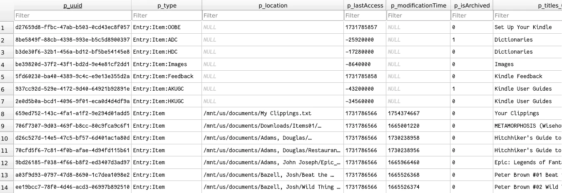Select the lastAccess value 1731785857
Screen dimensions: 562x193
pos(365,27)
